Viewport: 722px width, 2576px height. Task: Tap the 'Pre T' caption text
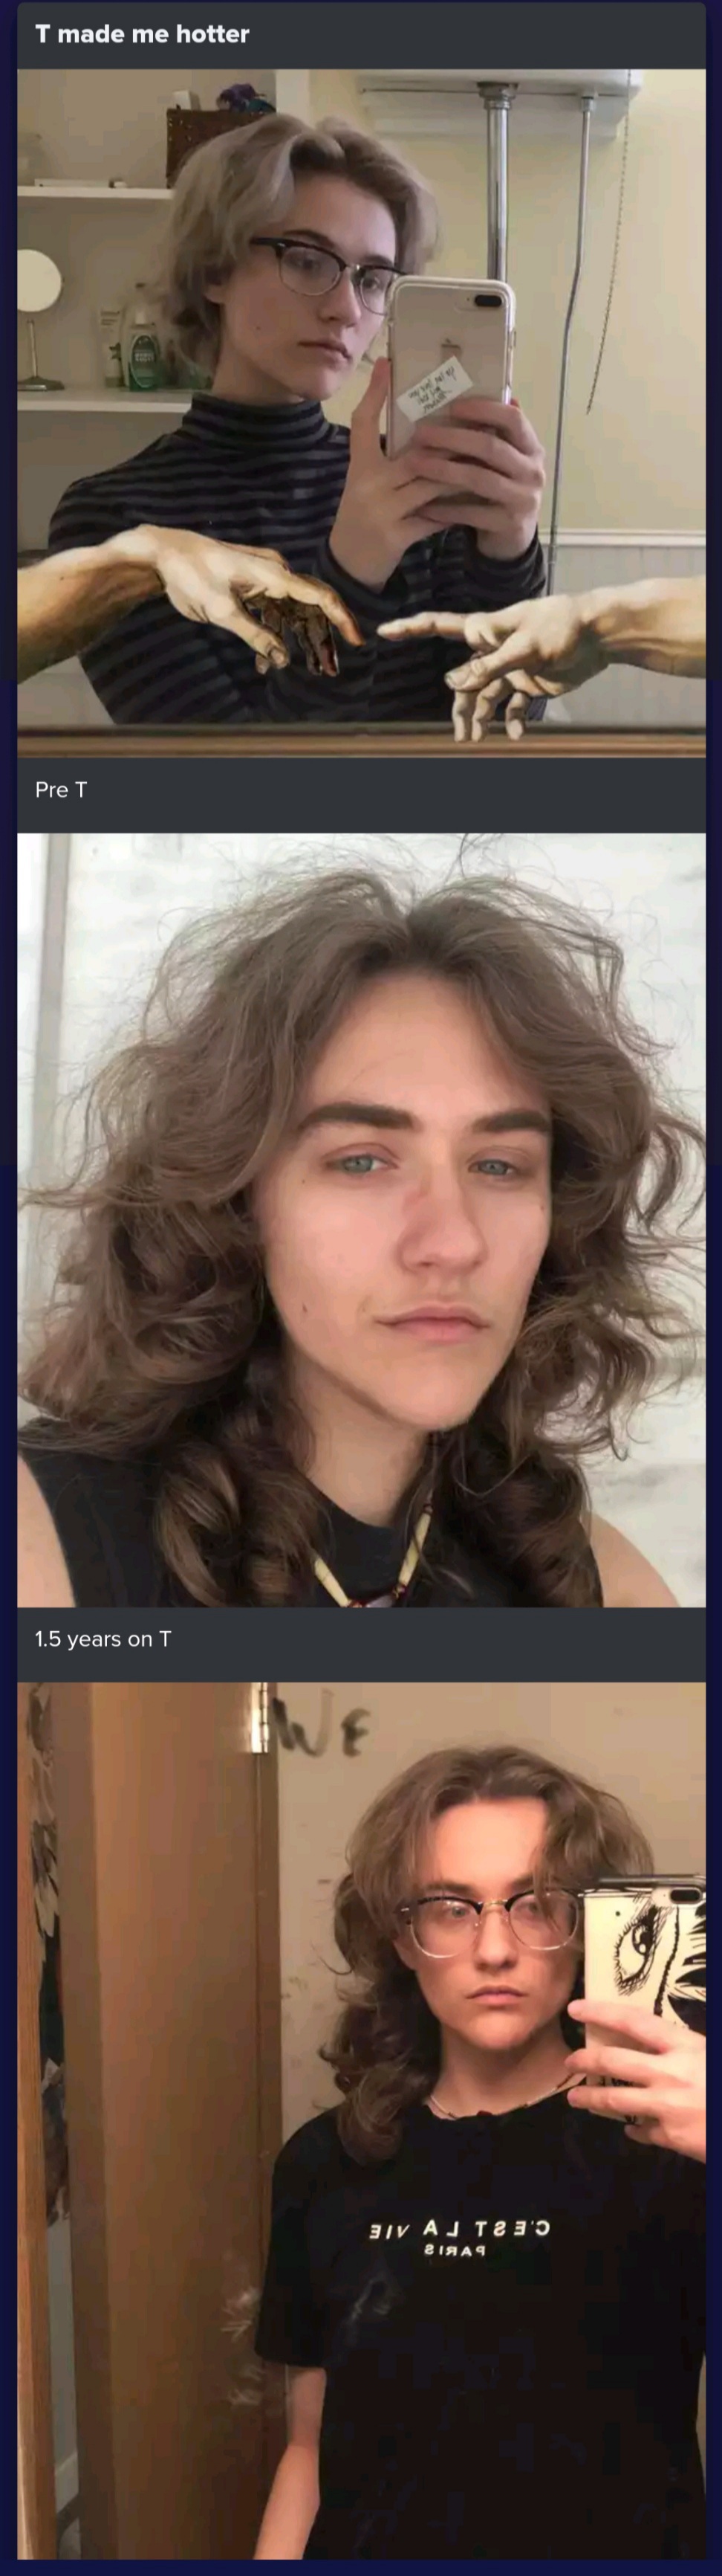click(61, 790)
